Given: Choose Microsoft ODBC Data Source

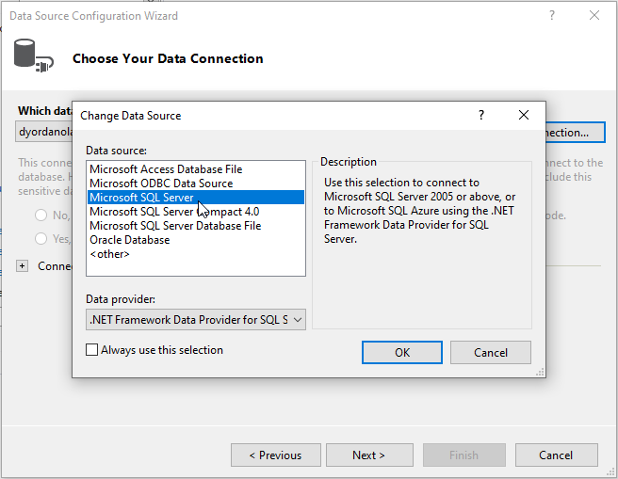Looking at the screenshot, I should [x=161, y=184].
